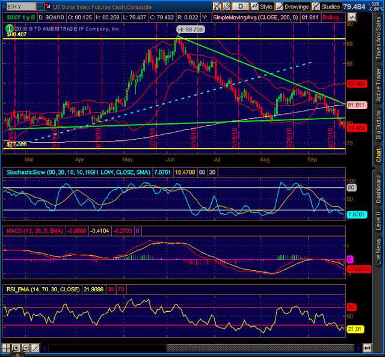Click the gray 80 stochastic level label
Viewport: 385px width, 357px height.
351,187
